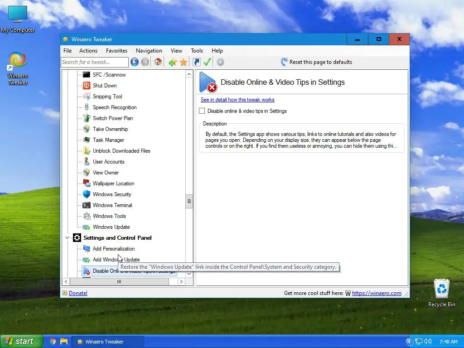Click the Recycle Bin desktop icon
This screenshot has height=348, width=464.
[x=441, y=293]
